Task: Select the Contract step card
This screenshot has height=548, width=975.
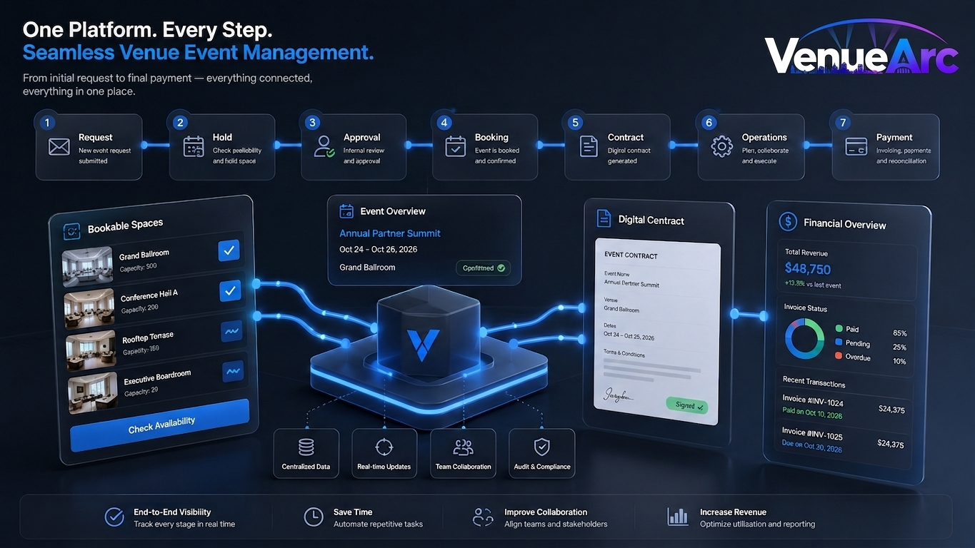Action: point(618,147)
